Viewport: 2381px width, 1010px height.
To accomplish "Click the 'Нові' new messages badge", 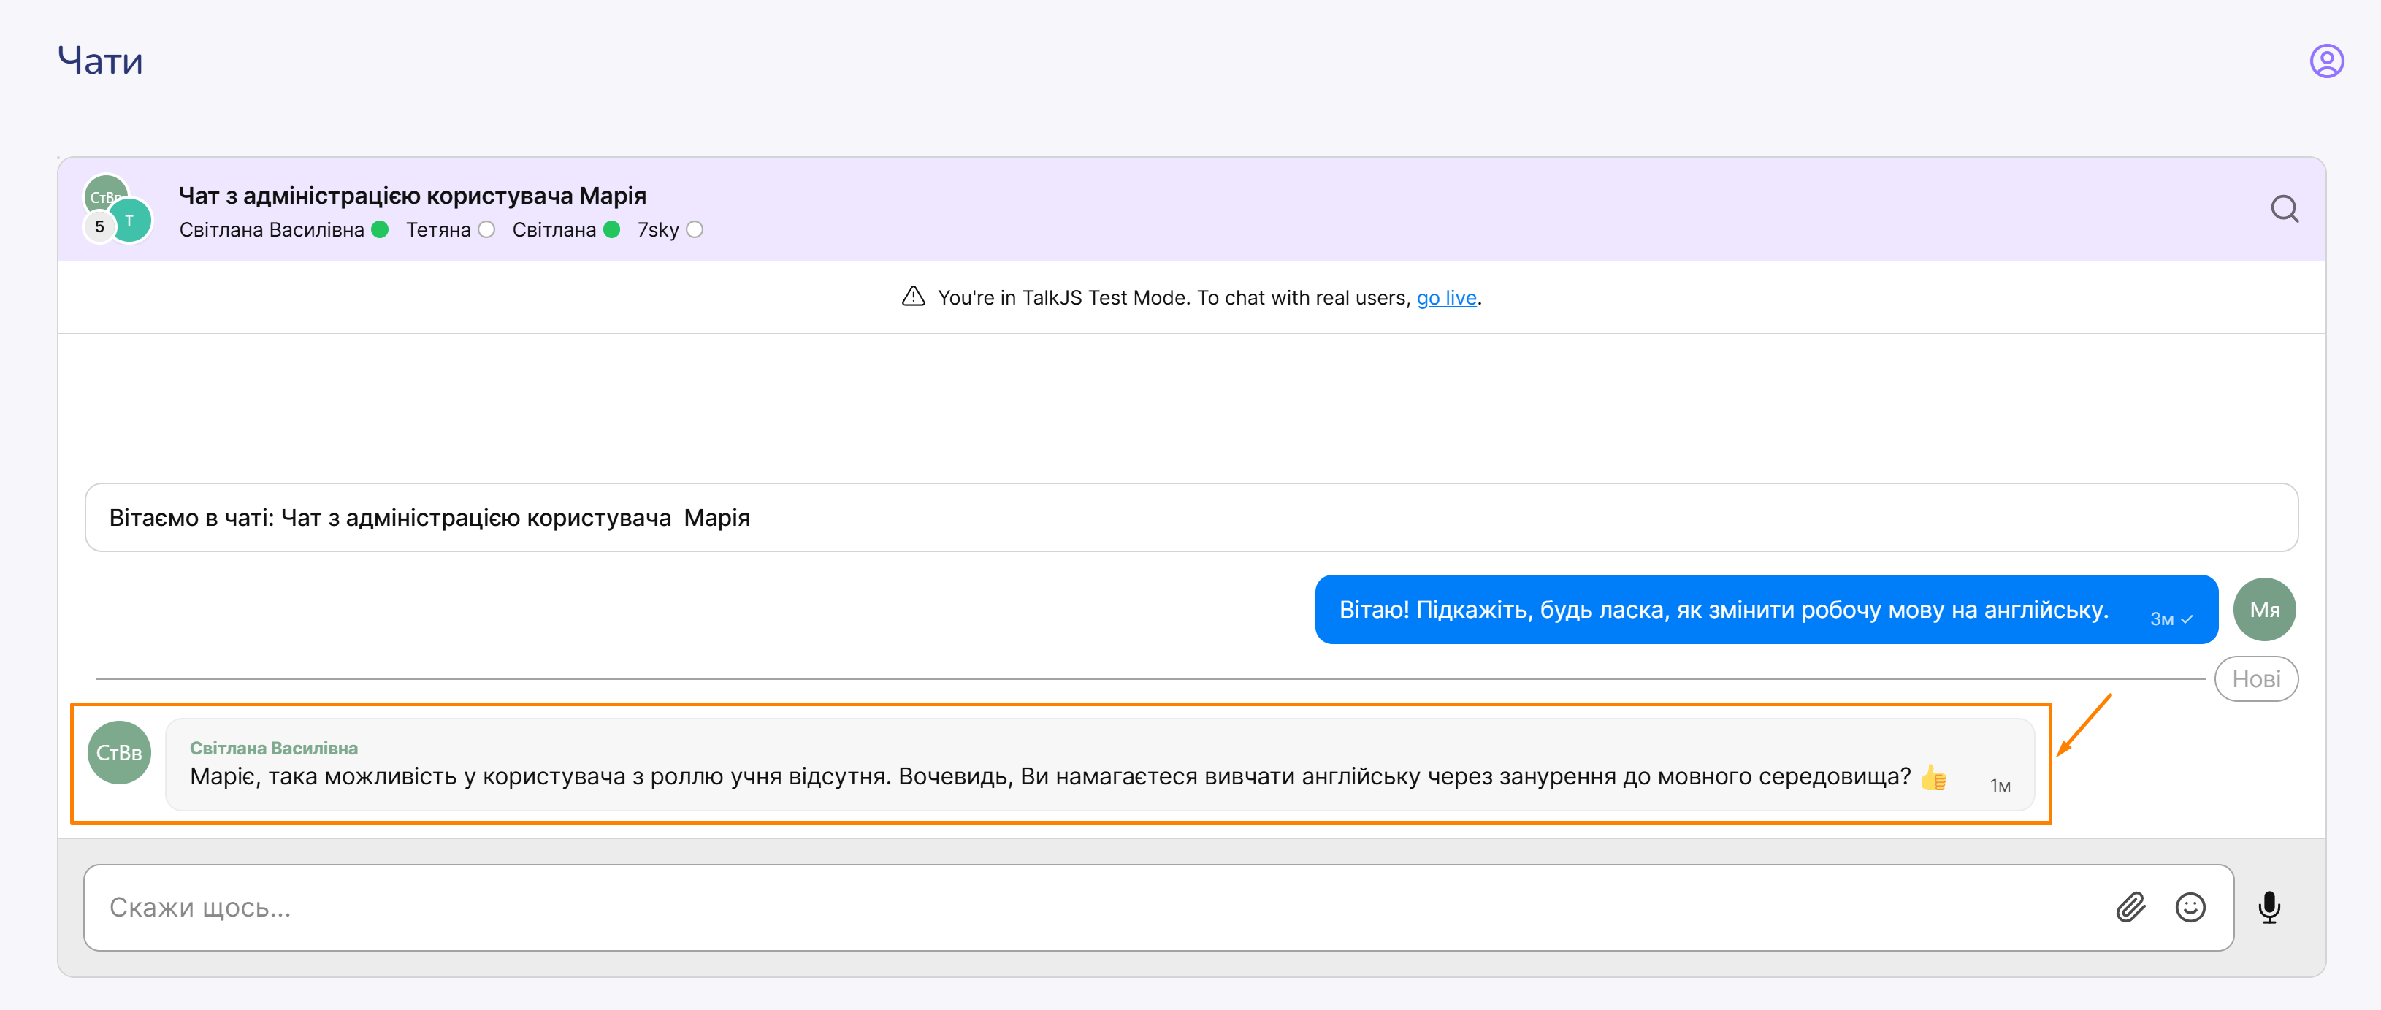I will (2255, 679).
